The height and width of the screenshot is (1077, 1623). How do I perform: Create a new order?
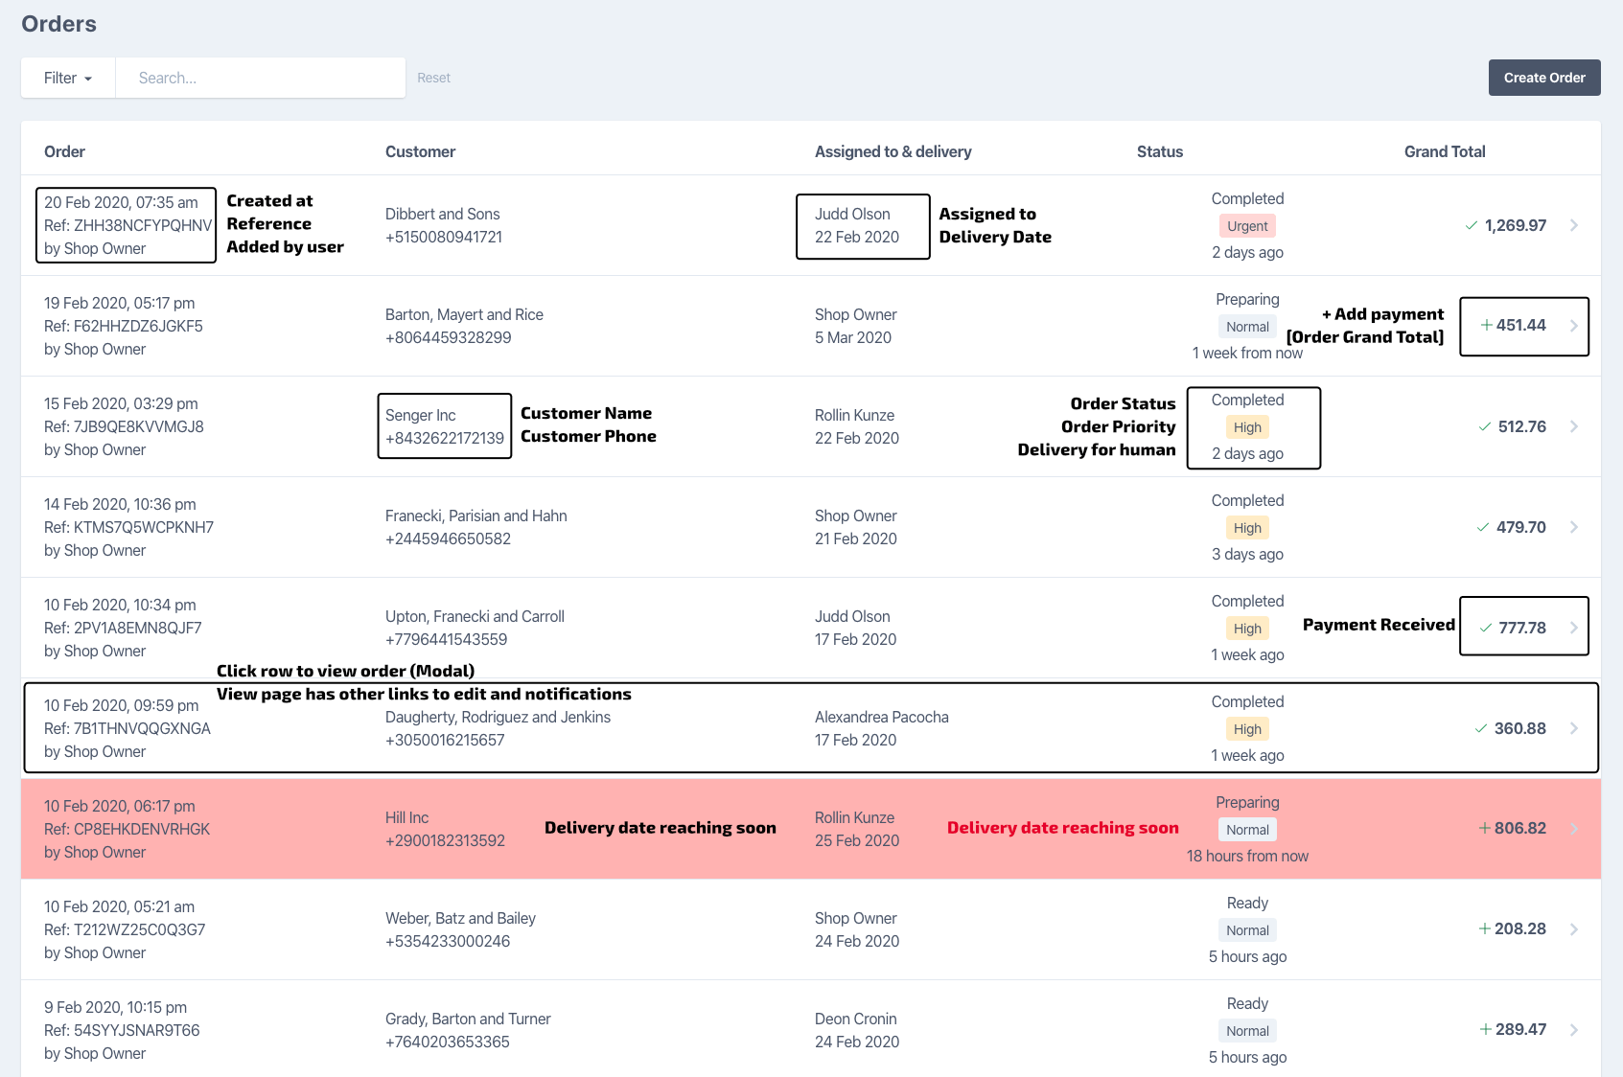pos(1544,78)
